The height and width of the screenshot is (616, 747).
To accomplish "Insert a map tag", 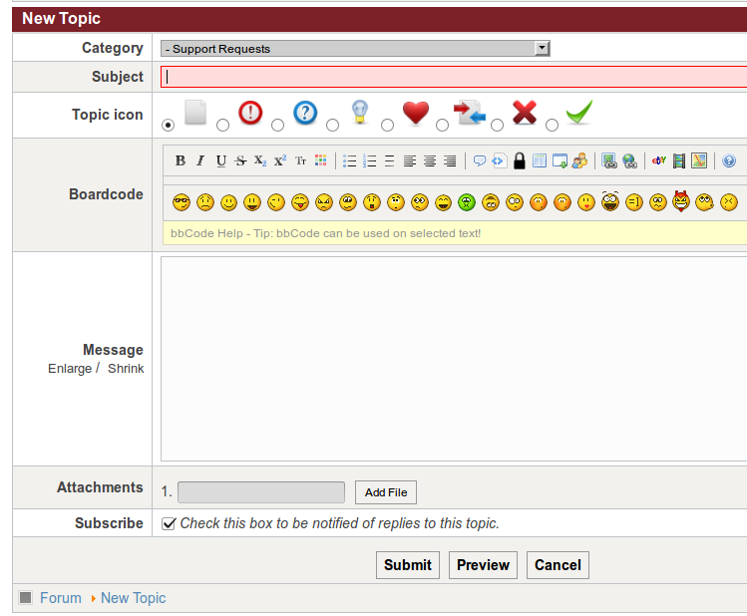I will (x=699, y=160).
